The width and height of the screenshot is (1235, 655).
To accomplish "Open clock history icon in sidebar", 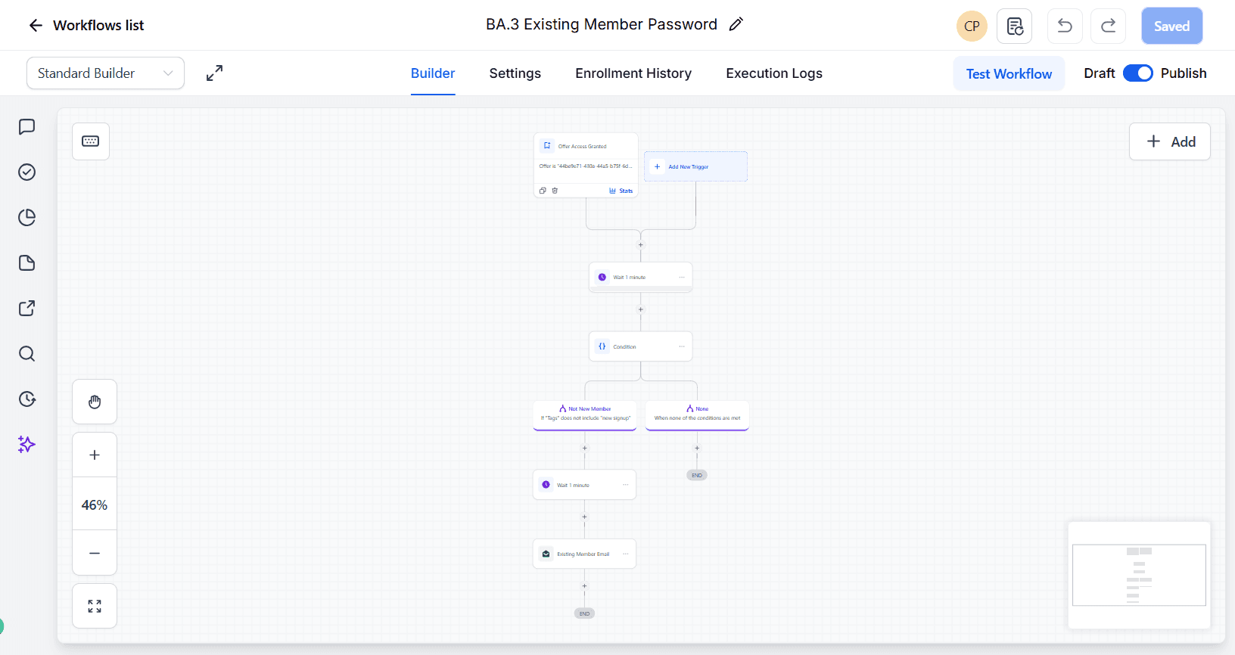I will [26, 399].
